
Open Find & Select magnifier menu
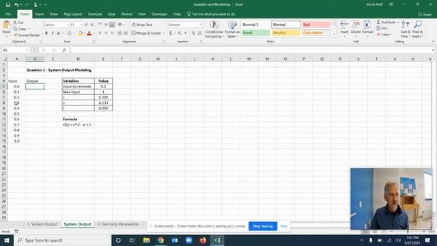417,29
